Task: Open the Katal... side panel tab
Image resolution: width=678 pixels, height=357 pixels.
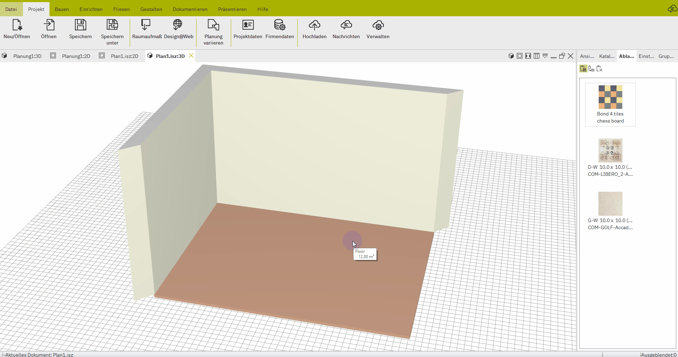Action: [x=607, y=56]
